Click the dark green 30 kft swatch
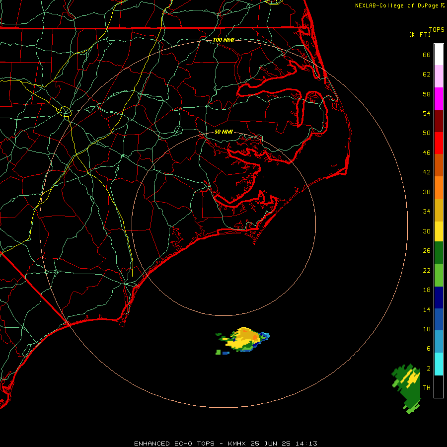Screen dimensions: 447x447 tap(439, 253)
